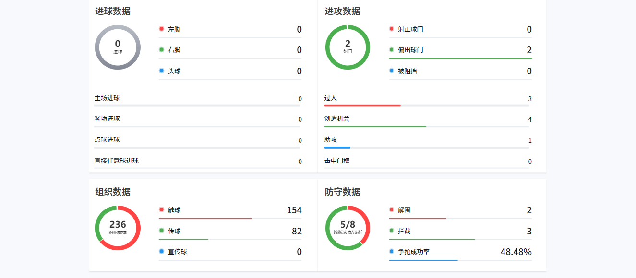Click the blue dot beside 被阻挡
636x278 pixels.
pyautogui.click(x=392, y=71)
